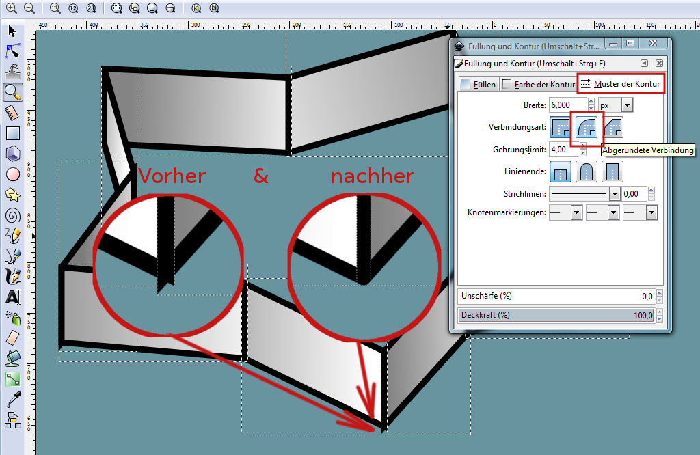Click the Deckkraft stepper arrows
The width and height of the screenshot is (700, 455).
pos(660,316)
